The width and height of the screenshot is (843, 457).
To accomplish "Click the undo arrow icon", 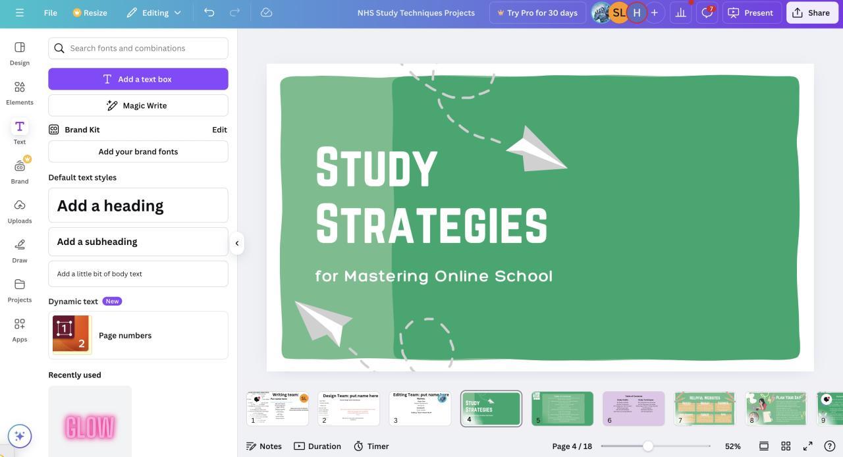I will click(x=209, y=13).
